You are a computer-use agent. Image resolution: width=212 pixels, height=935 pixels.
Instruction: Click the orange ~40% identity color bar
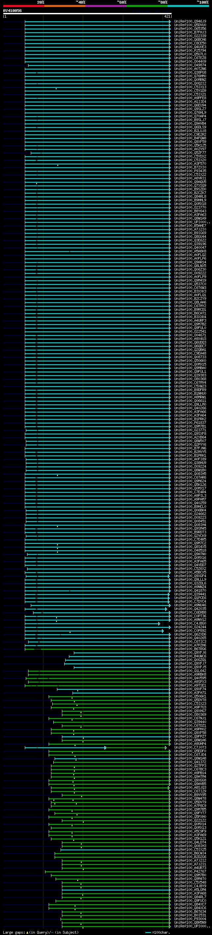coord(65,6)
